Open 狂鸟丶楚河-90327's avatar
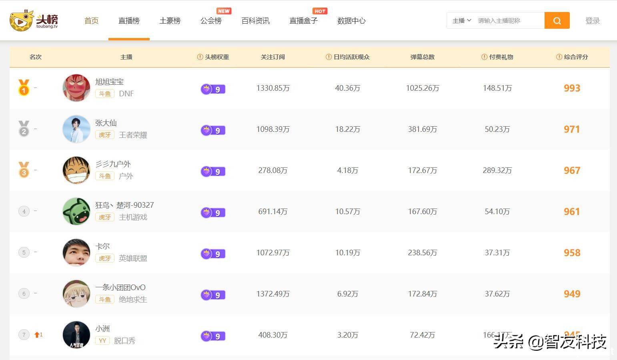Viewport: 617px width, 360px height. [76, 211]
